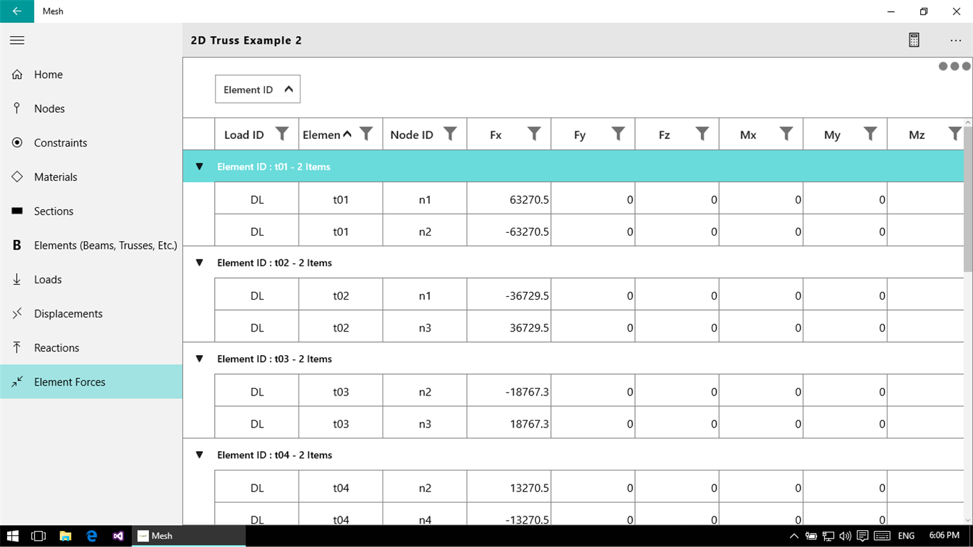This screenshot has width=973, height=547.
Task: Collapse the Element ID t03 group
Action: click(199, 359)
